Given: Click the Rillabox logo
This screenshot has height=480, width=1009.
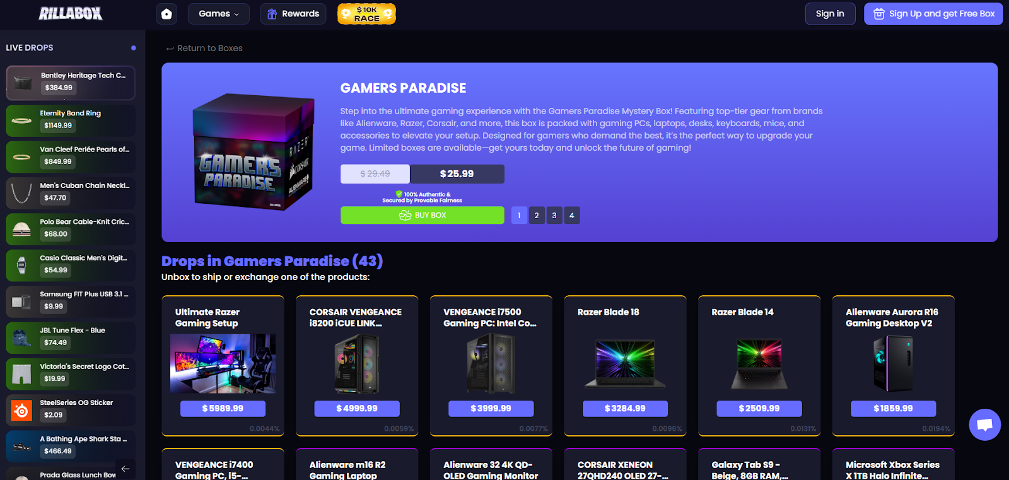Looking at the screenshot, I should 71,13.
